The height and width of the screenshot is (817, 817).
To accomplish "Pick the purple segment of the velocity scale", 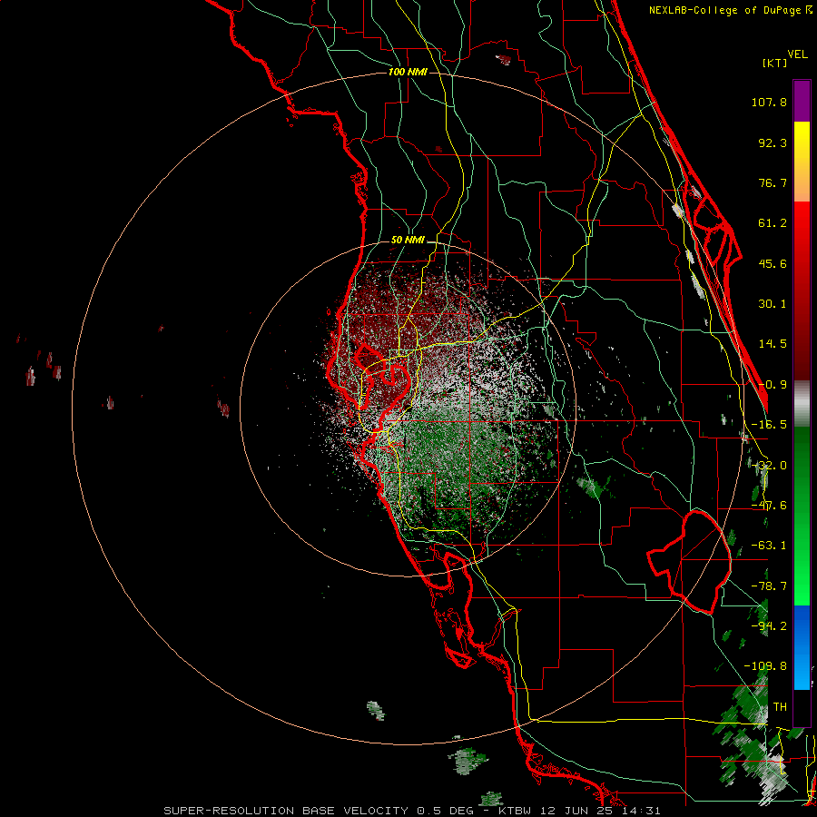I will click(802, 101).
